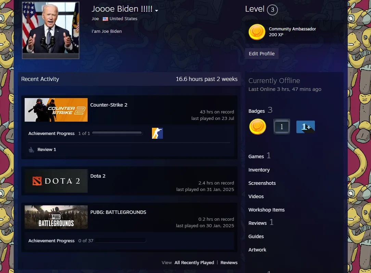Click the 'last played on 31 Jan, 2025' text
The height and width of the screenshot is (273, 371).
205,189
